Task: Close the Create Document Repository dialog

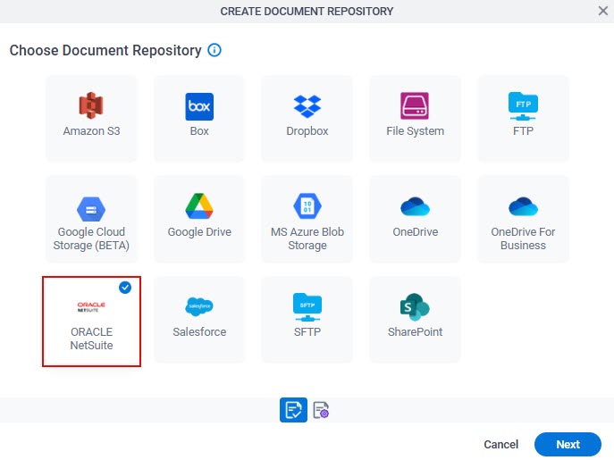Action: coord(603,11)
